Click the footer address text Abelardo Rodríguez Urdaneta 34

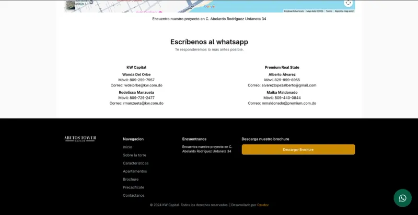(x=206, y=151)
